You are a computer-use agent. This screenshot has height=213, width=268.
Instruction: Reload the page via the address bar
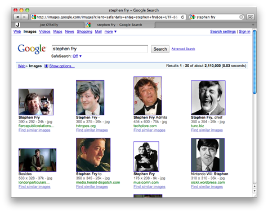point(182,17)
